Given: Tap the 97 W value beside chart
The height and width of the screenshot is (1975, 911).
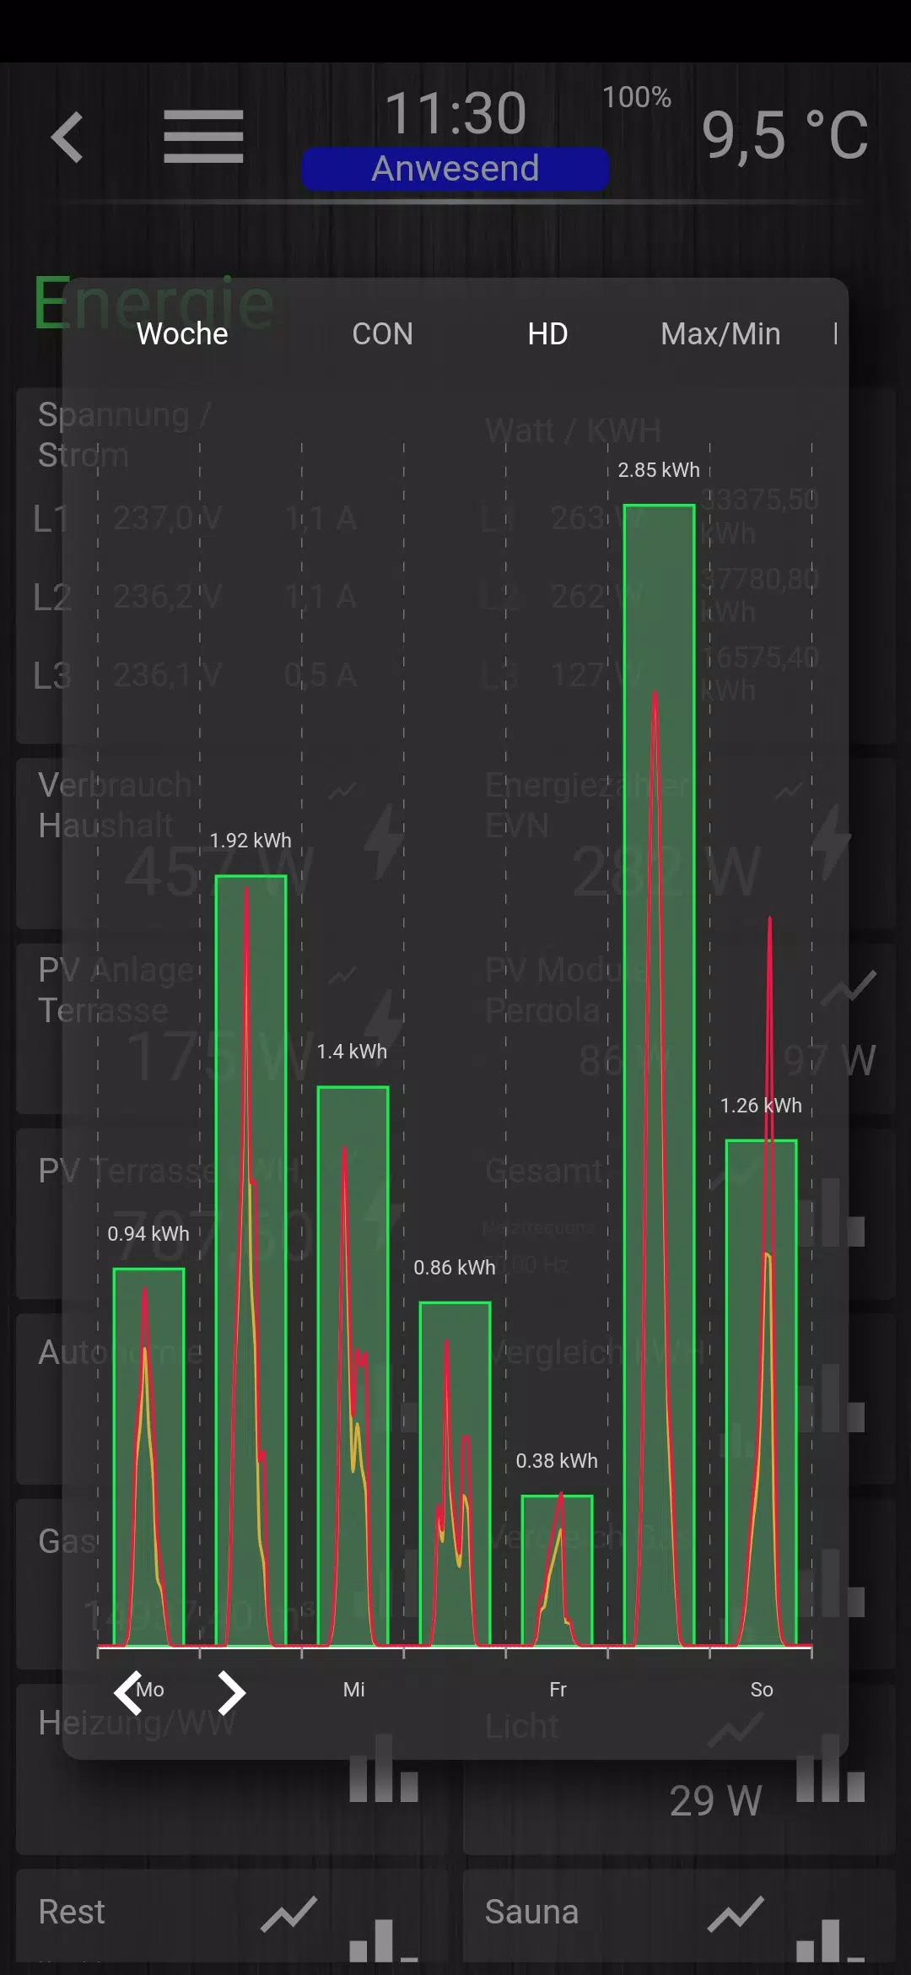Looking at the screenshot, I should (831, 1060).
